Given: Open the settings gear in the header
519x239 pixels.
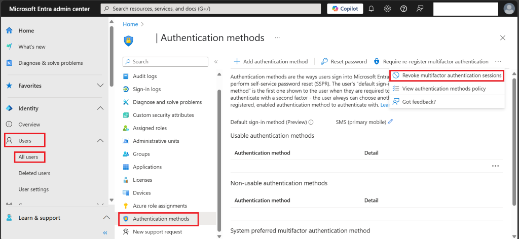Looking at the screenshot, I should (x=387, y=9).
